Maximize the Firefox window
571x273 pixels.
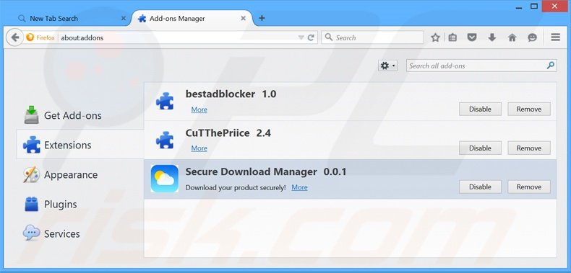(x=534, y=6)
